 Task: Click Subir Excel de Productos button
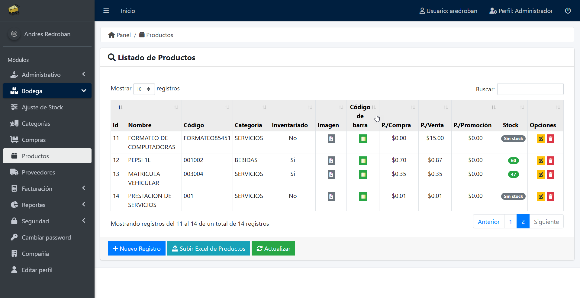[208, 249]
